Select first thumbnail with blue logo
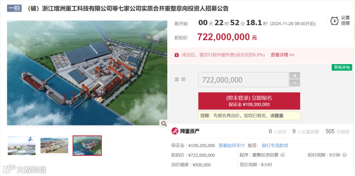 [x=21, y=146]
